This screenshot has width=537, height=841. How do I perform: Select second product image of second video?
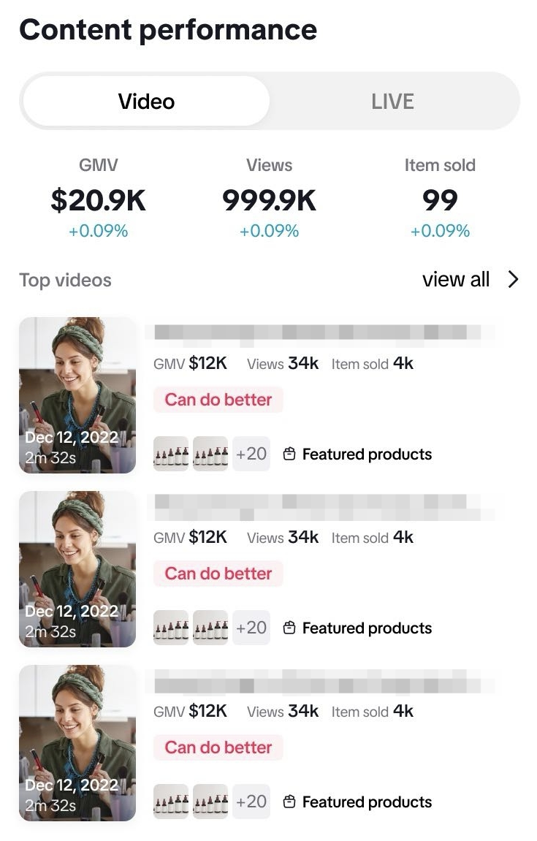(x=210, y=628)
